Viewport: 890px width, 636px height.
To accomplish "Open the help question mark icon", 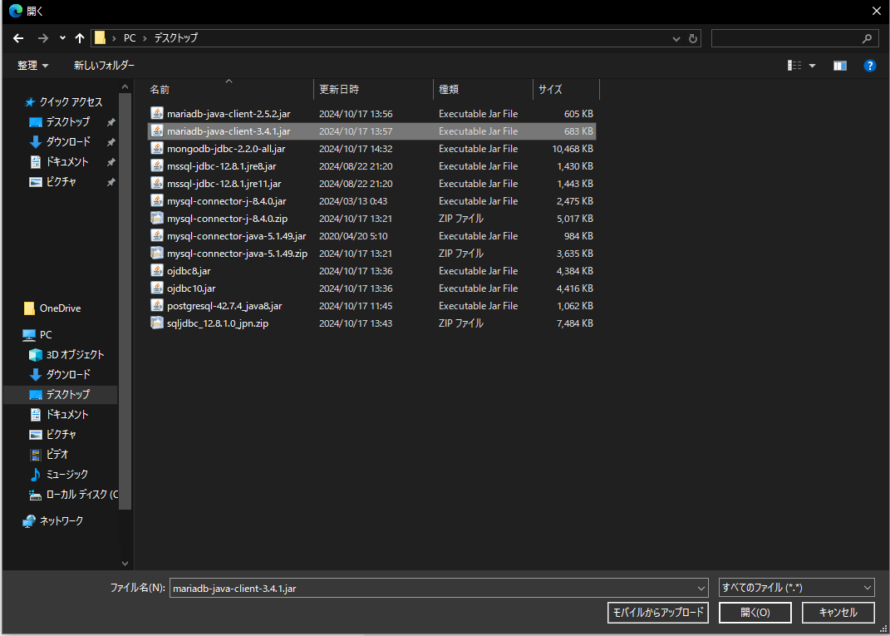I will tap(869, 66).
